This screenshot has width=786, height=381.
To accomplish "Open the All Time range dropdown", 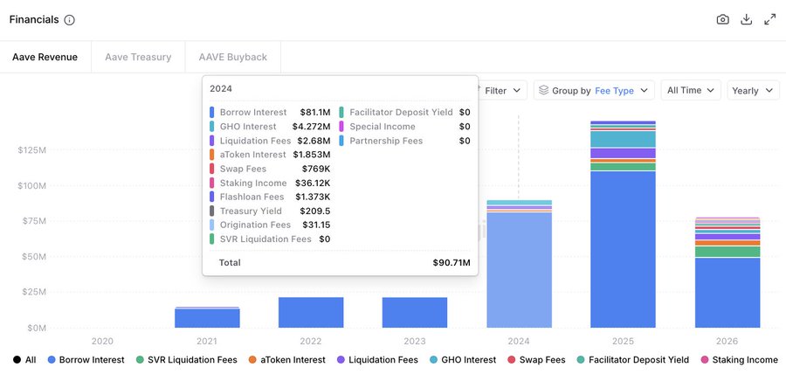I will coord(691,90).
